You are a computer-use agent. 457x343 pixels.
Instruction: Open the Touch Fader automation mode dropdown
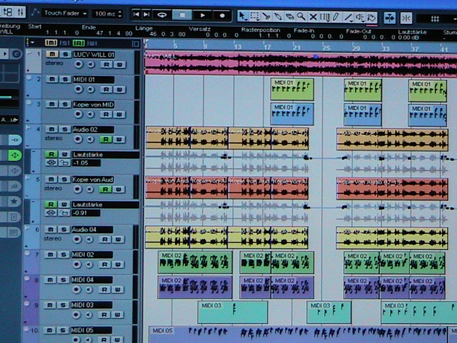[x=65, y=13]
